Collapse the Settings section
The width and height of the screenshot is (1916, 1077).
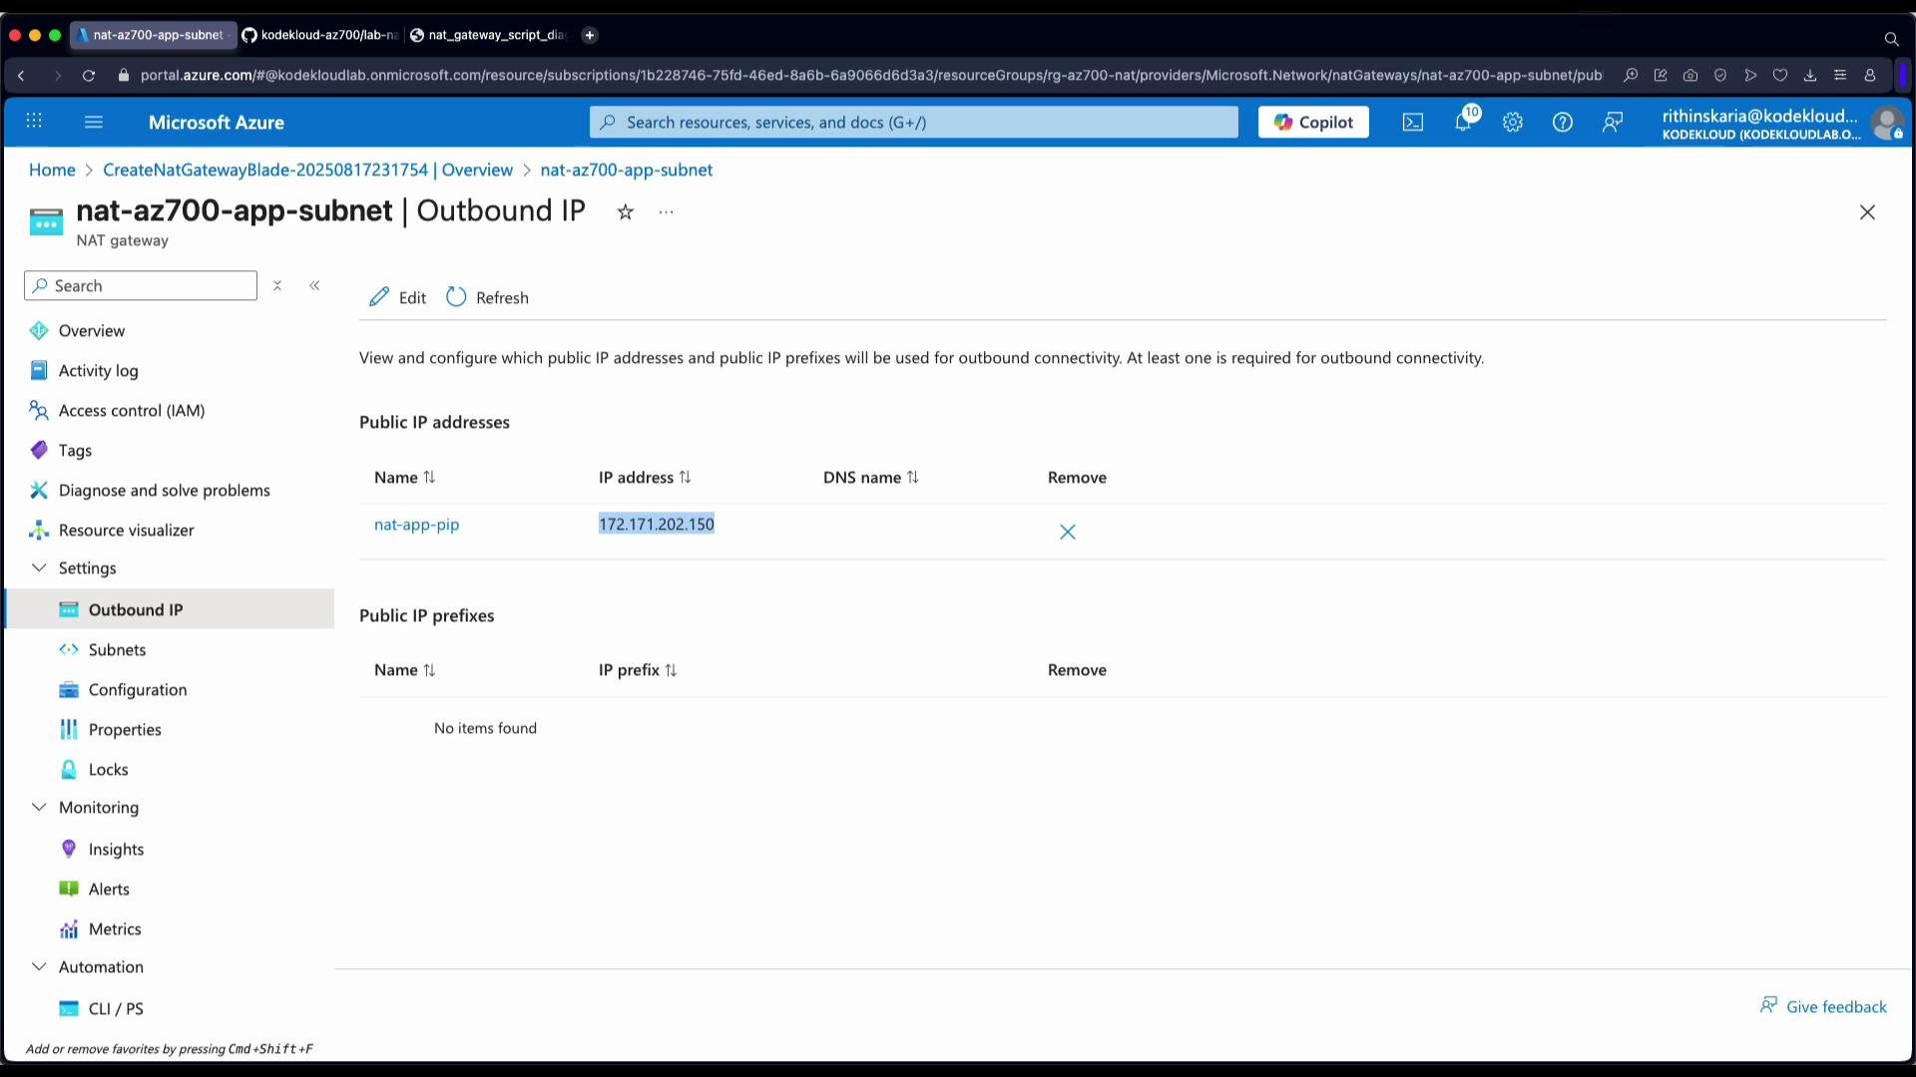39,567
